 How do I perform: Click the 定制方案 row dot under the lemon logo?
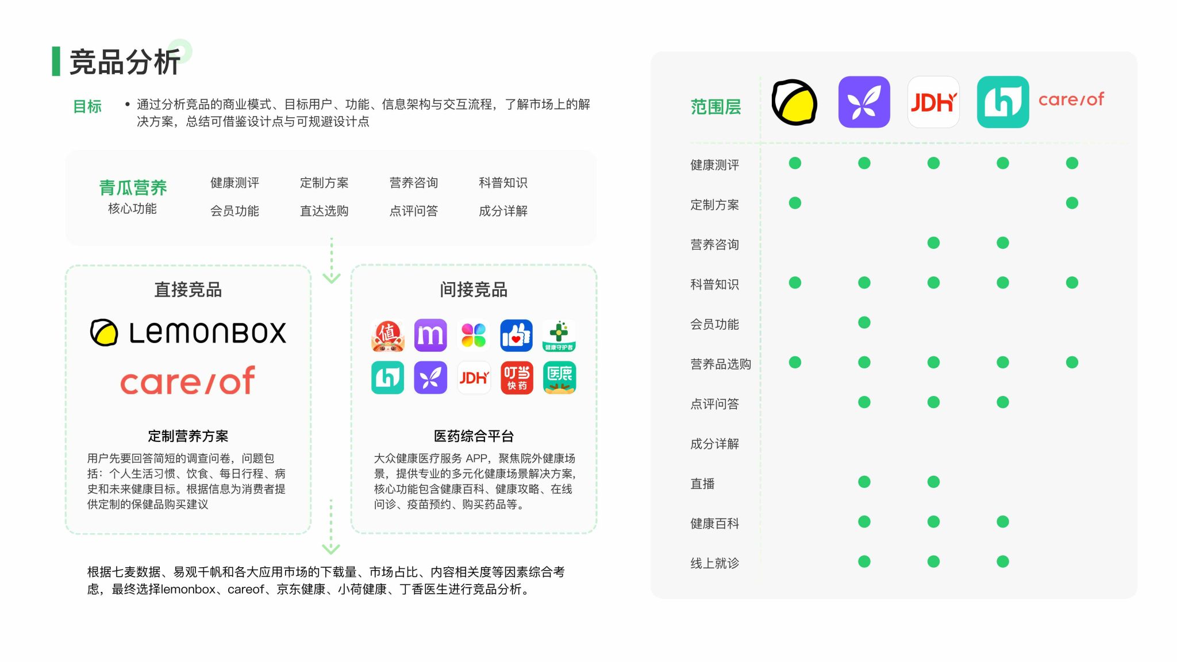coord(795,203)
